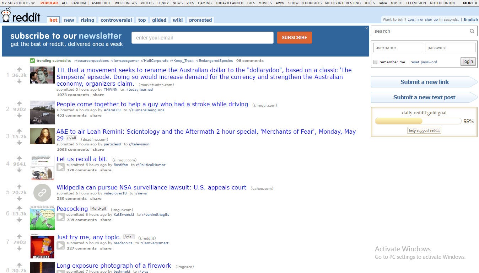Switch to the rising tab
Screen dimensions: 479x273
pos(87,20)
